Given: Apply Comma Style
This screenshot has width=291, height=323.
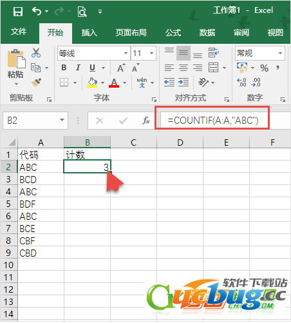Looking at the screenshot, I should (278, 68).
